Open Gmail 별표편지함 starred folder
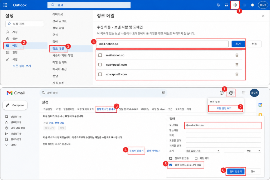This screenshot has height=180, width=270. coord(16,122)
